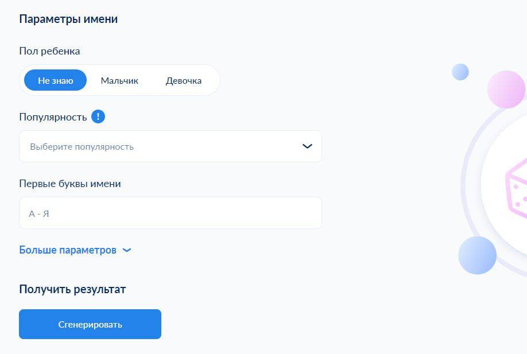
Task: Click the popularity dropdown chevron arrow
Action: pyautogui.click(x=307, y=146)
